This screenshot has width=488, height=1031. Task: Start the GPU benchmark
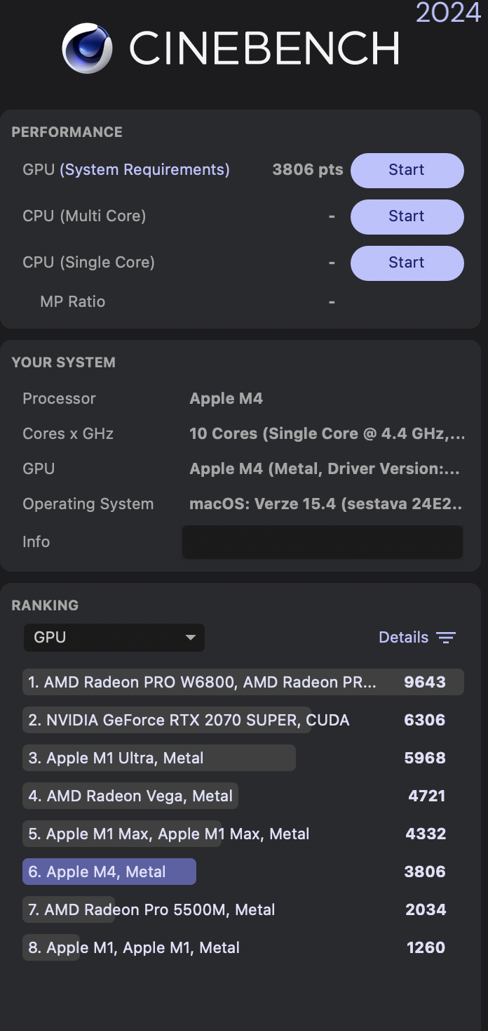407,170
